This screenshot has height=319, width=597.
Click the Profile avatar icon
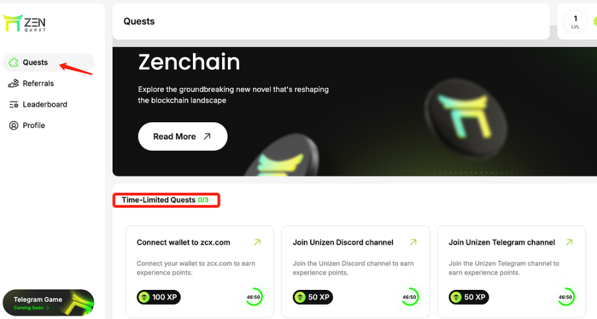pos(14,126)
